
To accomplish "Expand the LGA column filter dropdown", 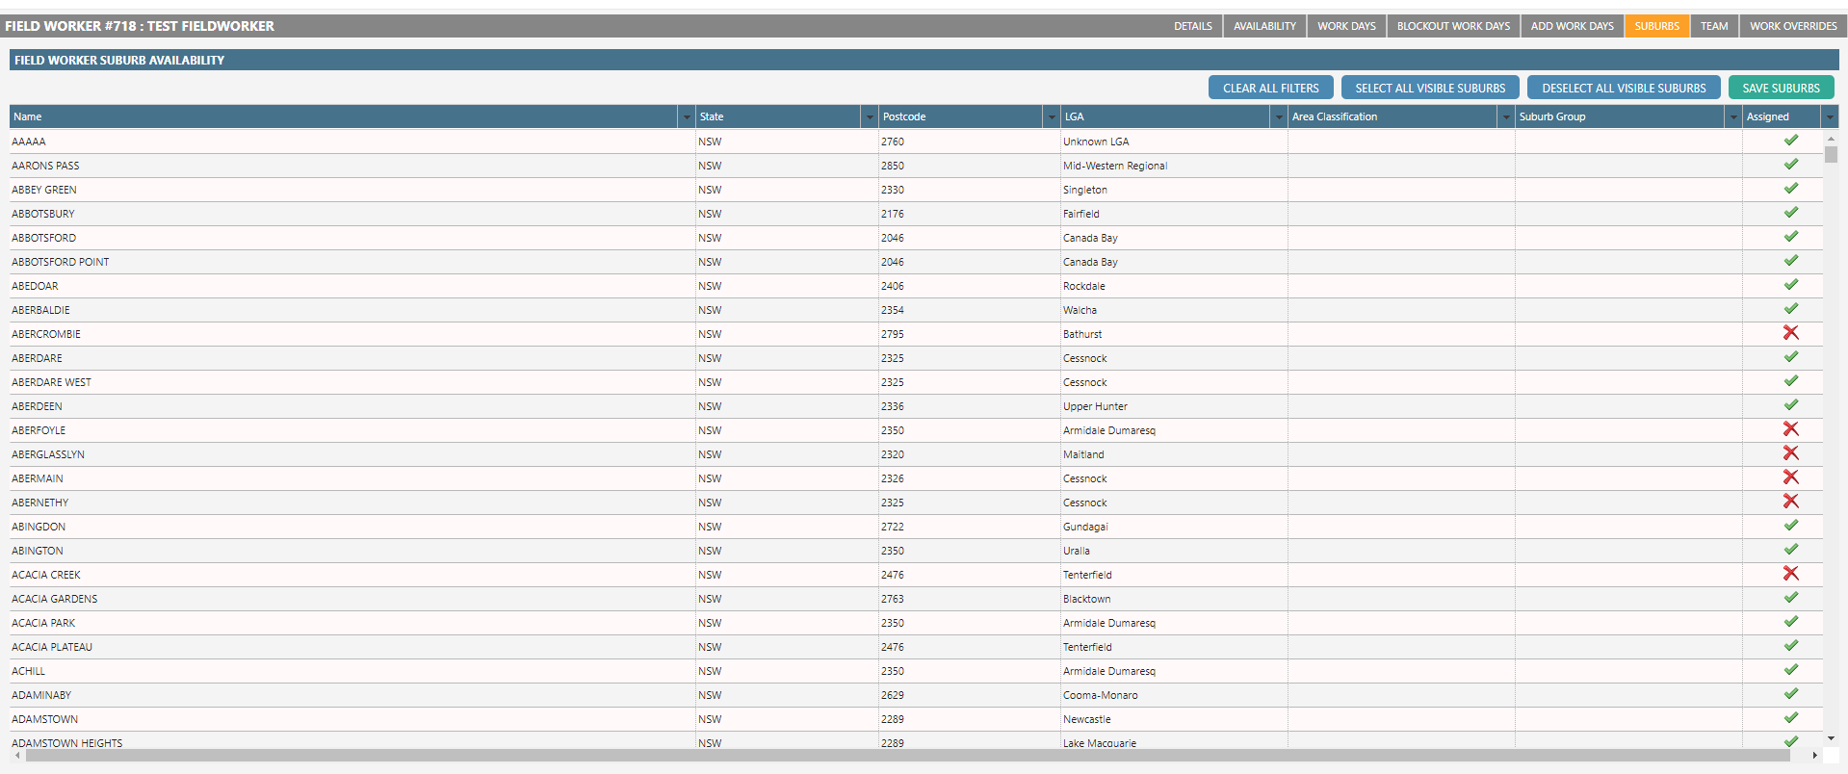I will pos(1278,117).
